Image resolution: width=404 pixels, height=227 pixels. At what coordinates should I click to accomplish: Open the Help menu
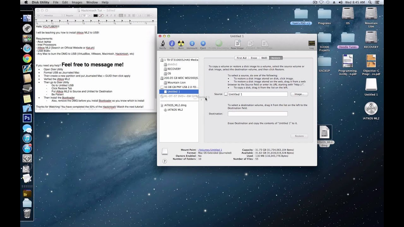105,2
